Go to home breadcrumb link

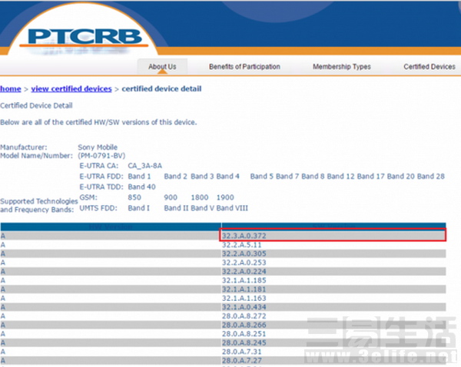pyautogui.click(x=11, y=89)
